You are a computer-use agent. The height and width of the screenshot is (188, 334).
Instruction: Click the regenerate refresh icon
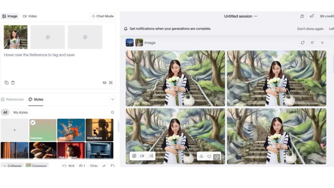coord(303,43)
